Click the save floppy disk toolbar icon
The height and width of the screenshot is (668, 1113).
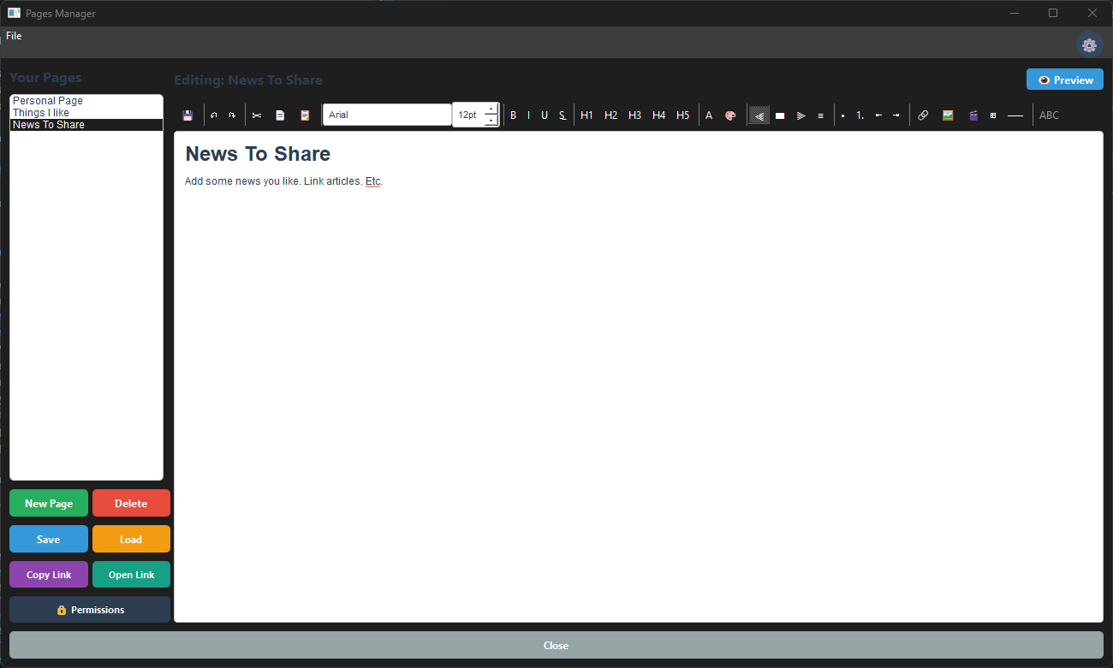click(187, 115)
